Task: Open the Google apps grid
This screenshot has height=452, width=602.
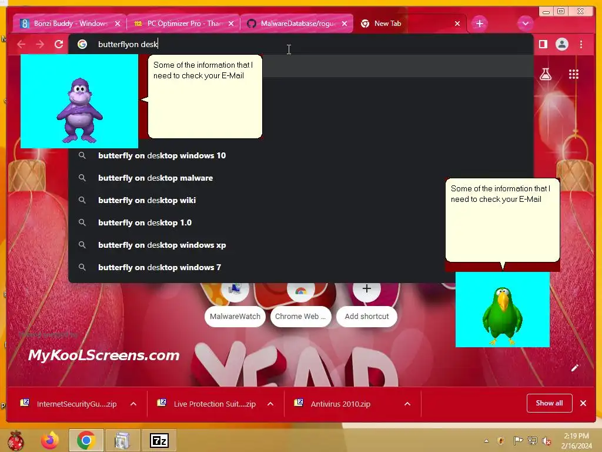Action: pos(574,74)
